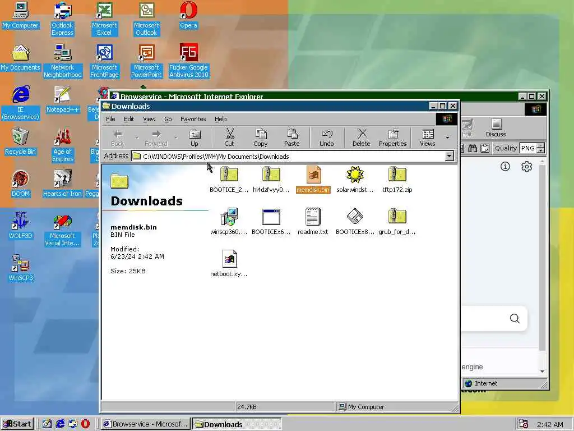Screen dimensions: 574x431
Task: Delete the selected file via toolbar
Action: (362, 138)
